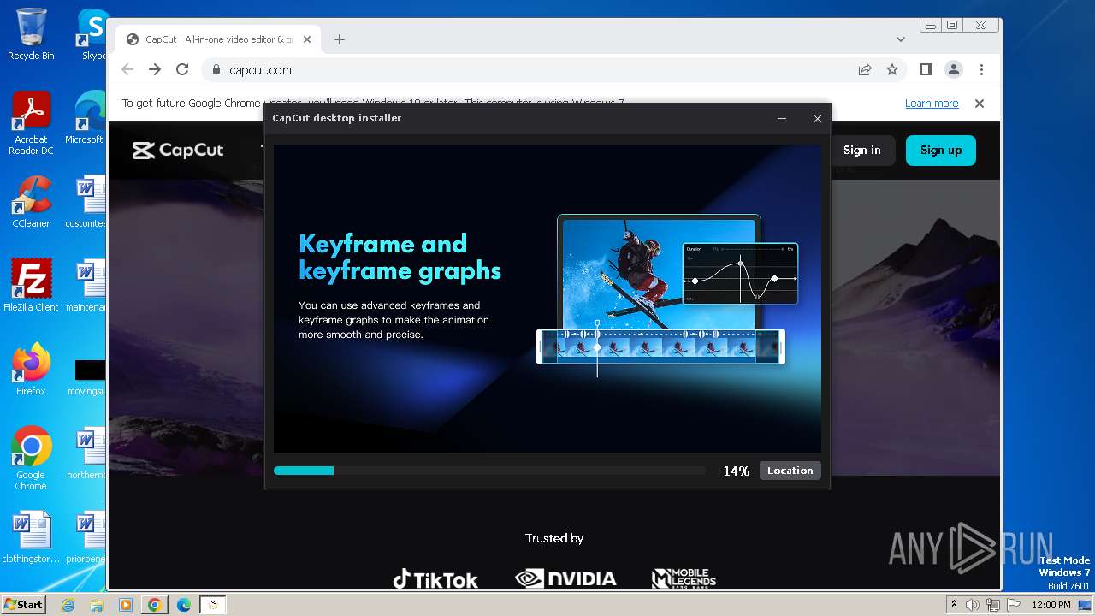Screen dimensions: 1095x616
Task: Click the Mobile Legends logo
Action: click(684, 579)
